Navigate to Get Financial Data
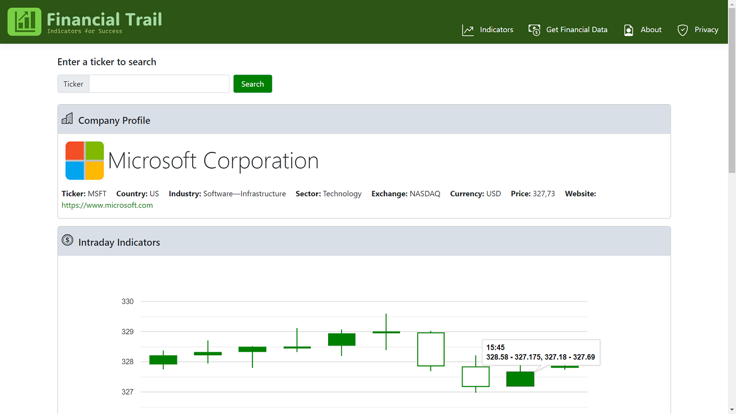Viewport: 736px width, 414px height. coord(577,30)
